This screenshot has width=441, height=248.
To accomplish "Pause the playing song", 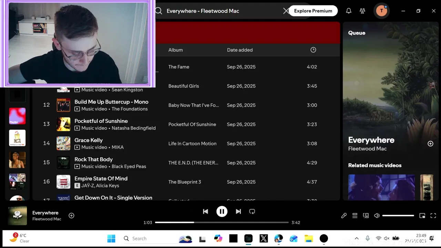I will click(x=222, y=211).
